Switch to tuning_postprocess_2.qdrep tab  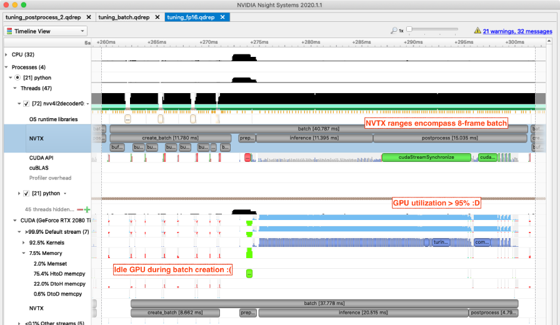coord(43,17)
